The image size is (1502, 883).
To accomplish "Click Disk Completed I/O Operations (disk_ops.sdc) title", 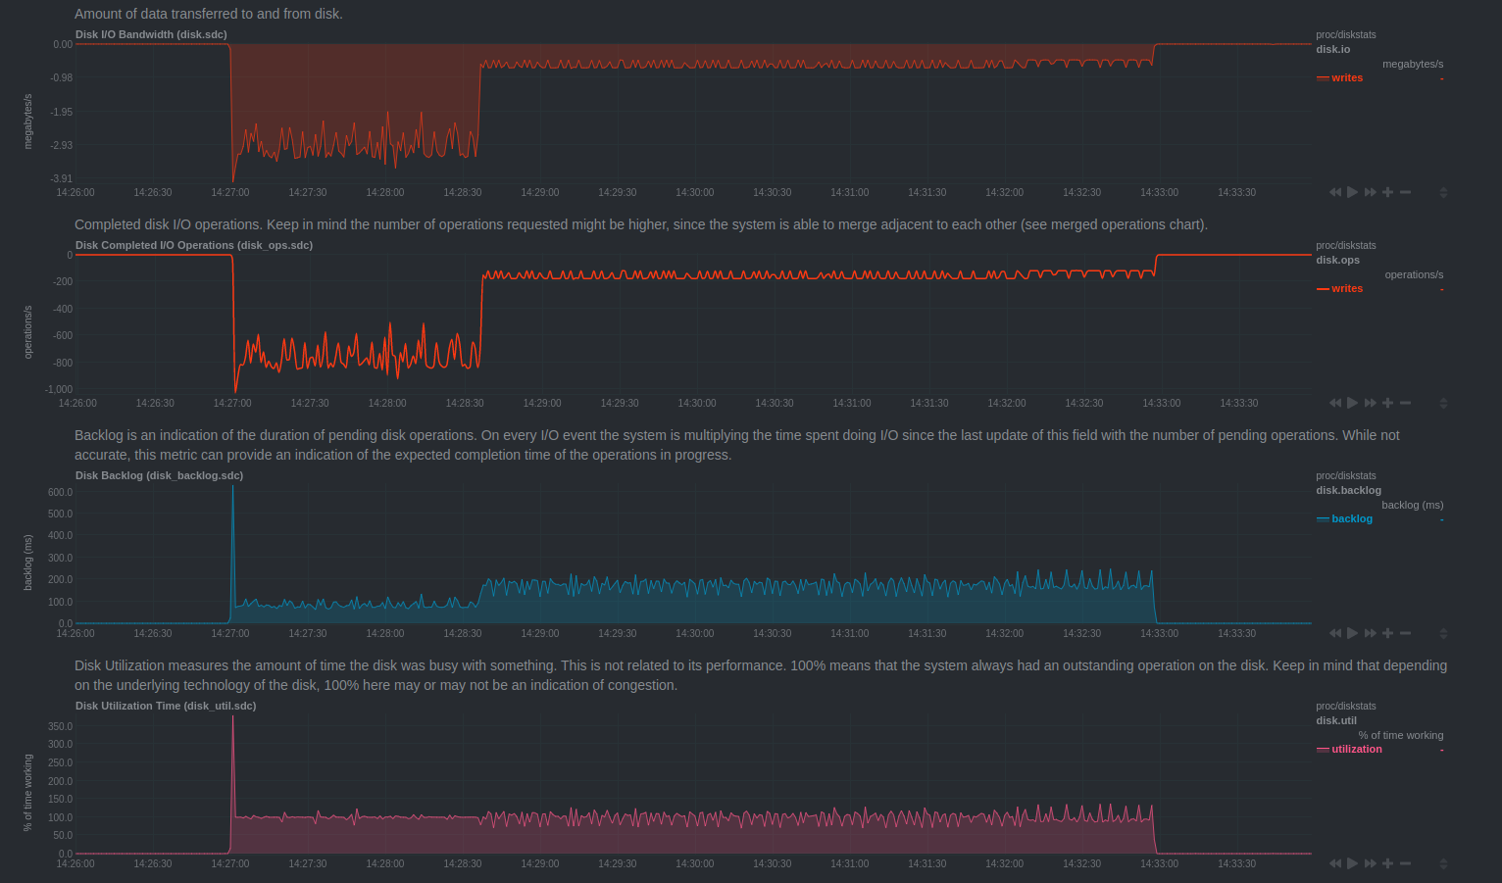I will (x=194, y=245).
